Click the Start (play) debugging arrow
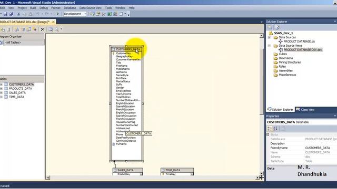Image resolution: width=337 pixels, height=189 pixels. coord(57,14)
